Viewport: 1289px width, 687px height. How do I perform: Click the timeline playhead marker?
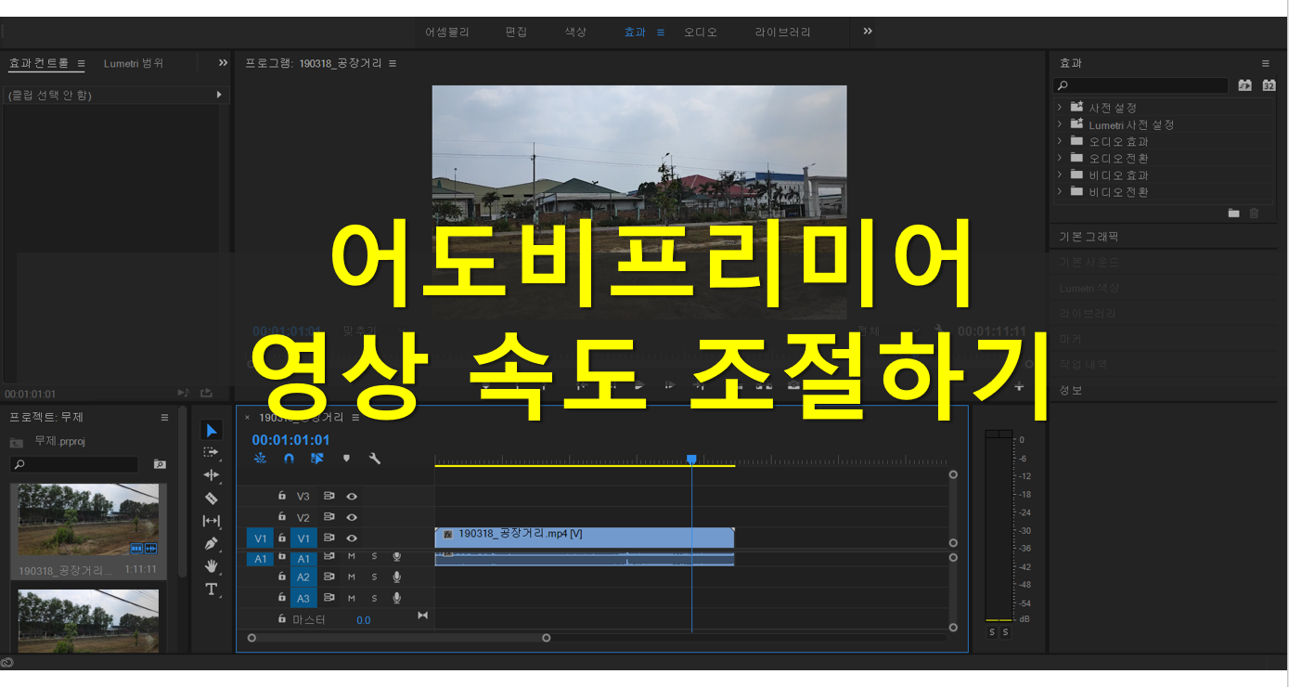tap(691, 460)
